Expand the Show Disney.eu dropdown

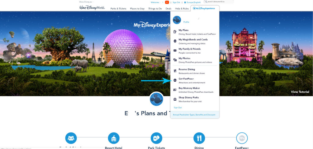(x=87, y=2)
